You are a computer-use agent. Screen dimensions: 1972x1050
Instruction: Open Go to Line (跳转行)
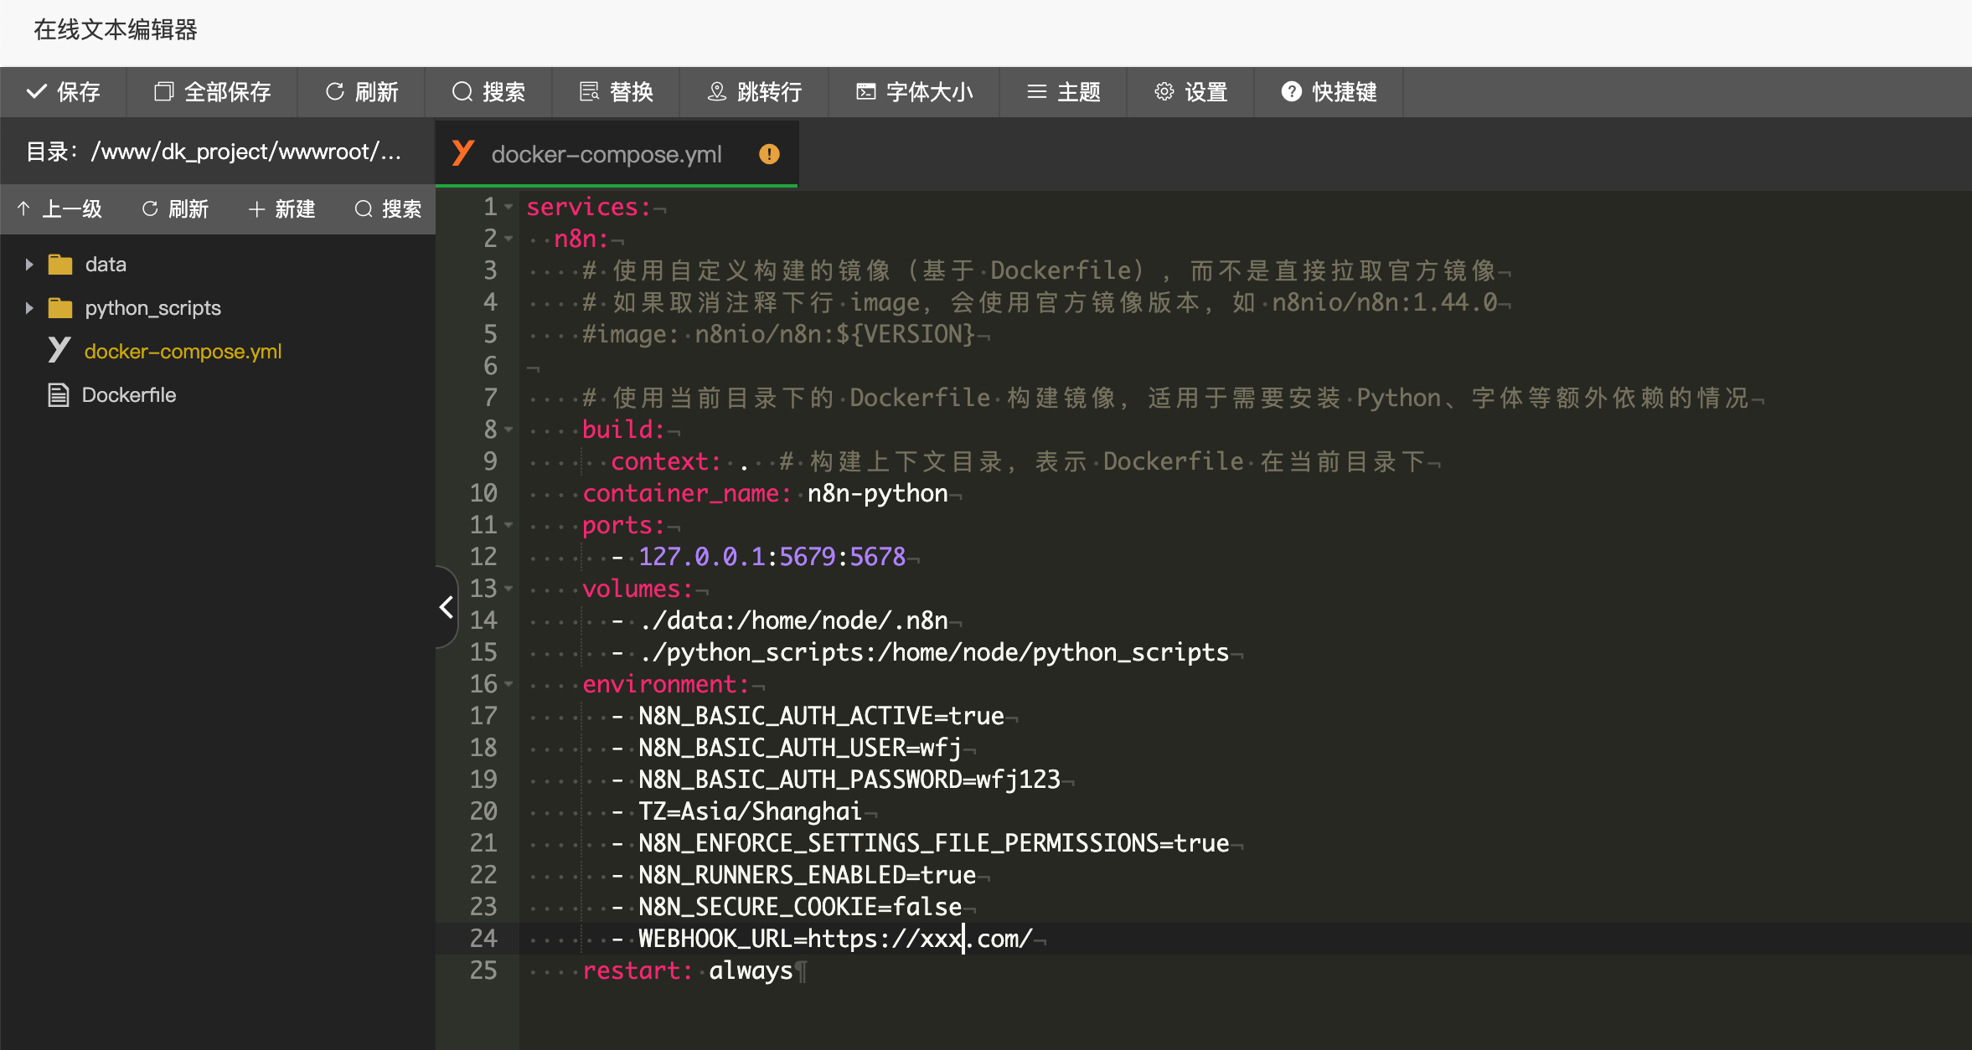click(755, 91)
